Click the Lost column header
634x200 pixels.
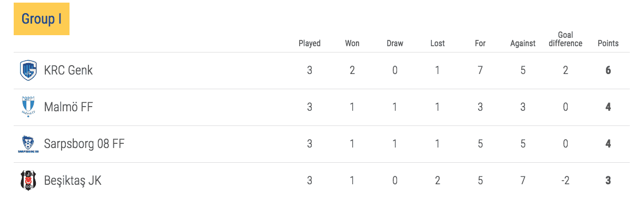(438, 44)
